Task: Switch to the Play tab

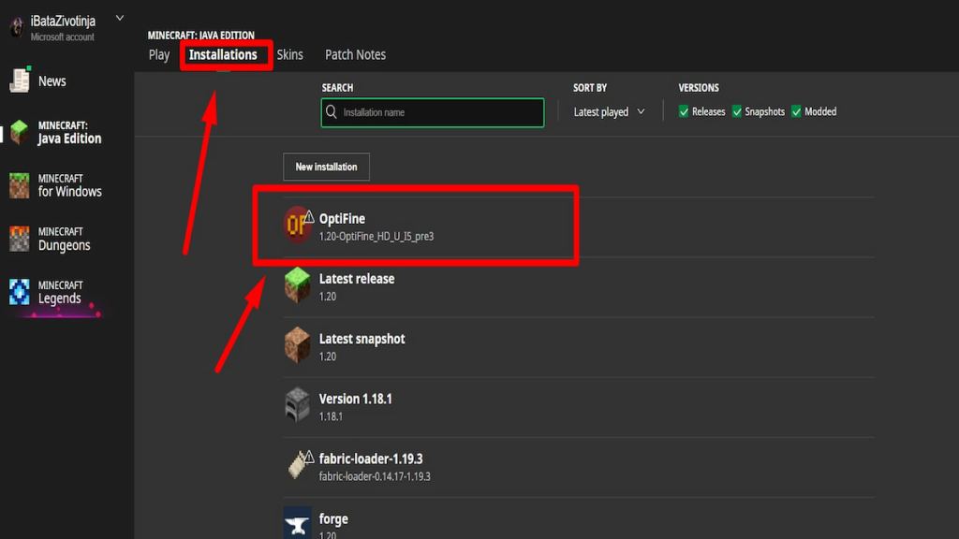Action: click(159, 54)
